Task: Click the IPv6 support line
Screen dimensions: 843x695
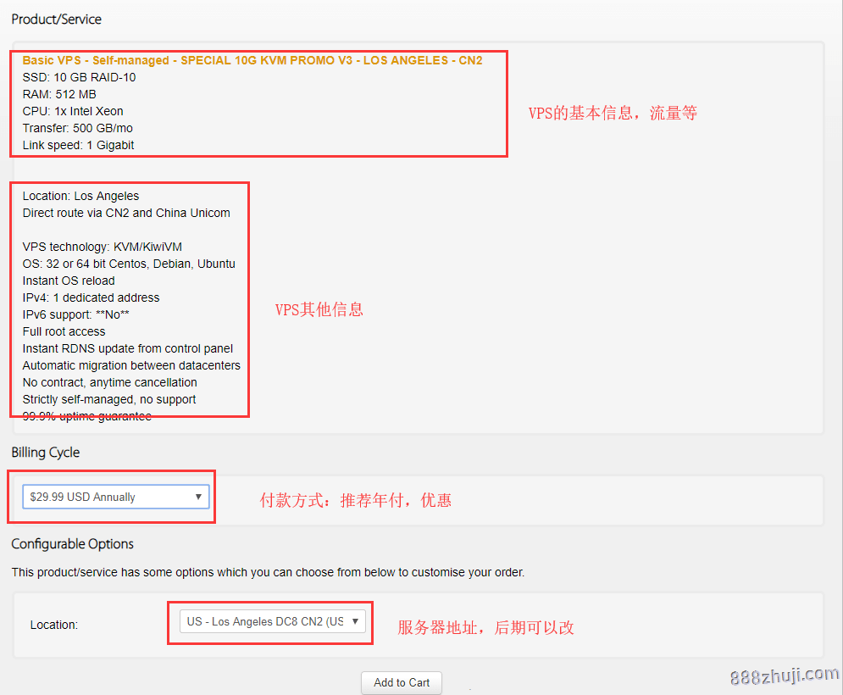Action: pos(76,314)
